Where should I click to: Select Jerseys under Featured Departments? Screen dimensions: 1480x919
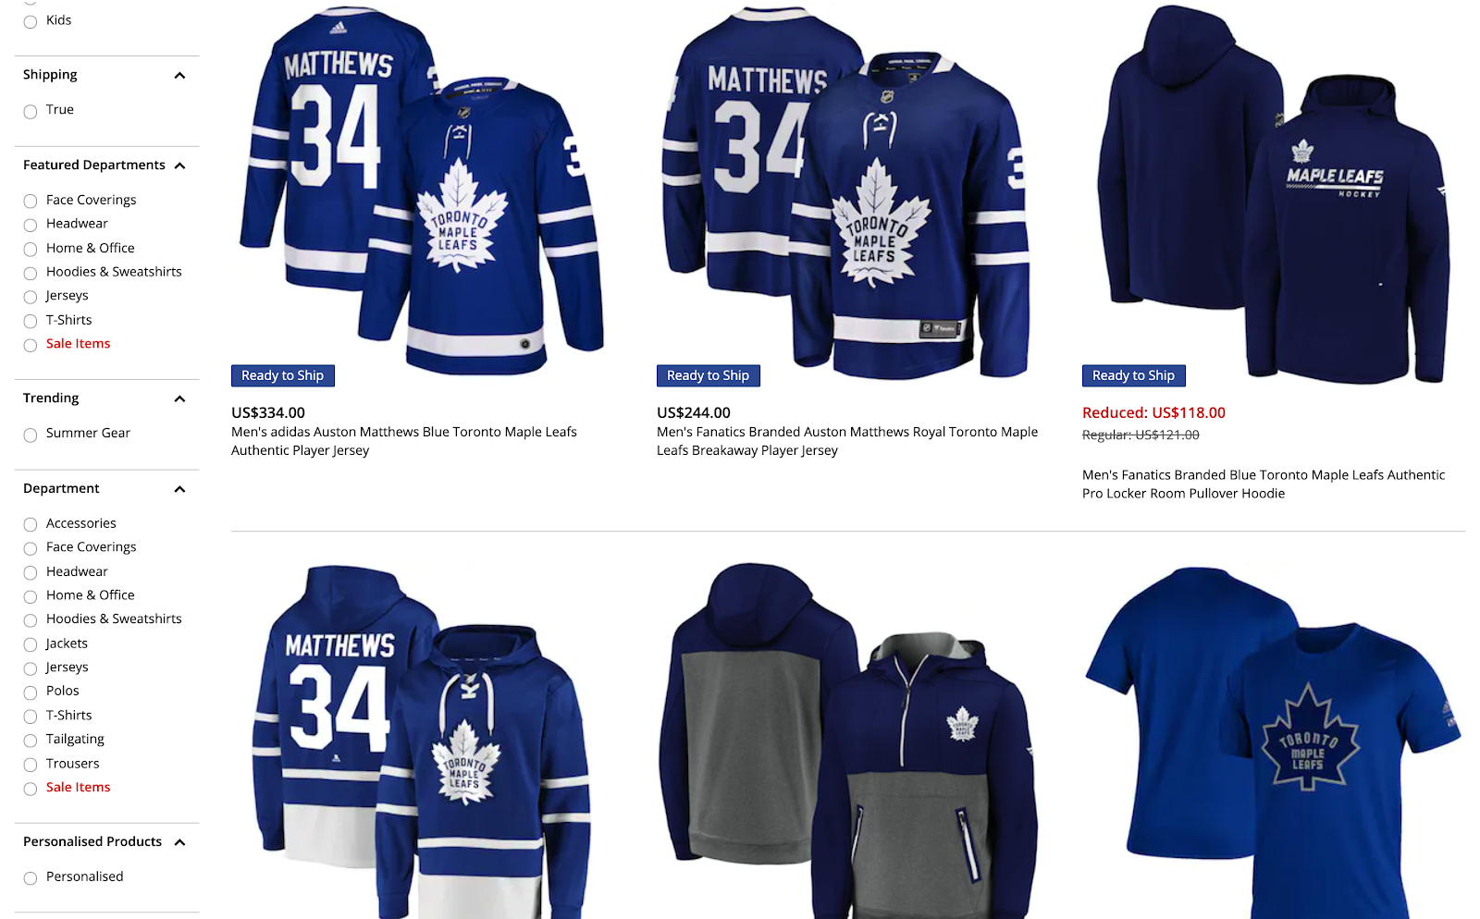[x=31, y=297]
